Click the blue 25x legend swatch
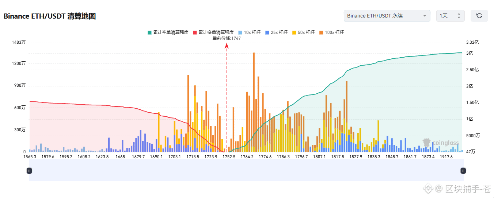The height and width of the screenshot is (198, 494). point(267,32)
